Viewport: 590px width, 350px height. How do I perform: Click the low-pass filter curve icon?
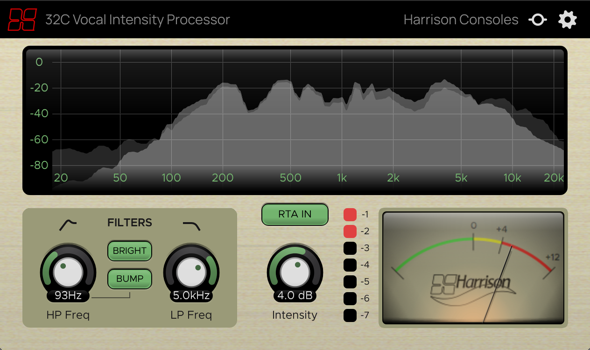[x=191, y=226]
